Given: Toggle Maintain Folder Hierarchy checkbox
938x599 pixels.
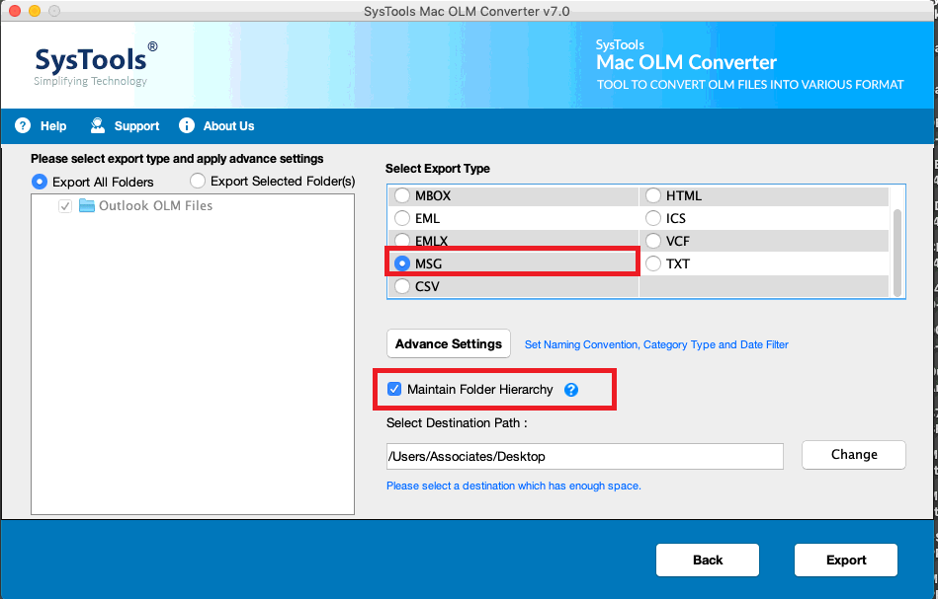Looking at the screenshot, I should pyautogui.click(x=394, y=390).
